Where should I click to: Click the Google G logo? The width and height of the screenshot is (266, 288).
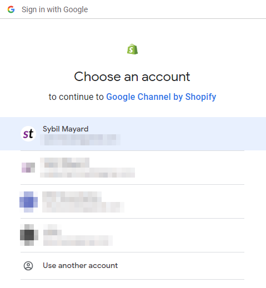click(11, 9)
